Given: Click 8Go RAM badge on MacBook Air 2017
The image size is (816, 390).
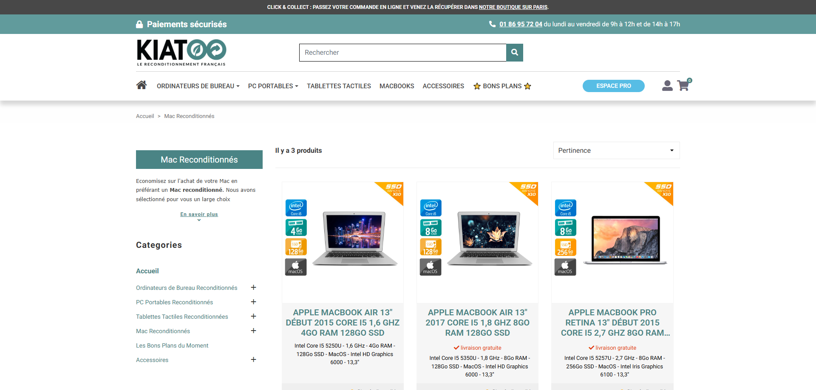Looking at the screenshot, I should point(431,227).
